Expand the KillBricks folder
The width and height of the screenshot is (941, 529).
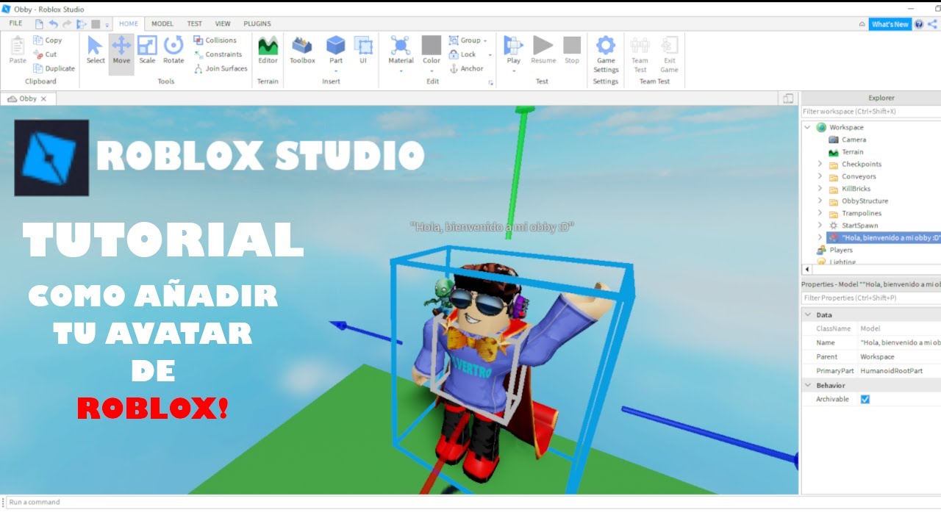[820, 189]
